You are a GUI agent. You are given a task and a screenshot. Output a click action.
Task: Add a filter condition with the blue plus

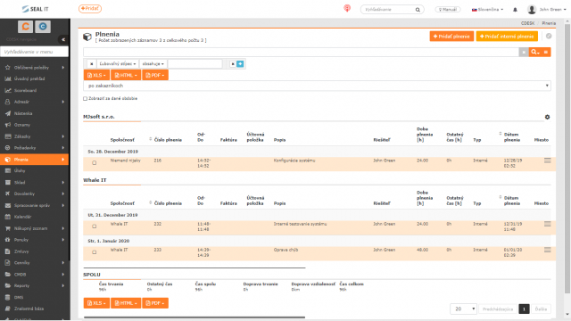point(240,63)
